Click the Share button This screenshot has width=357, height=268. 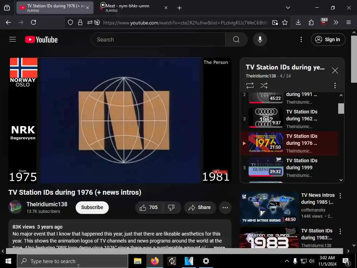[200, 207]
